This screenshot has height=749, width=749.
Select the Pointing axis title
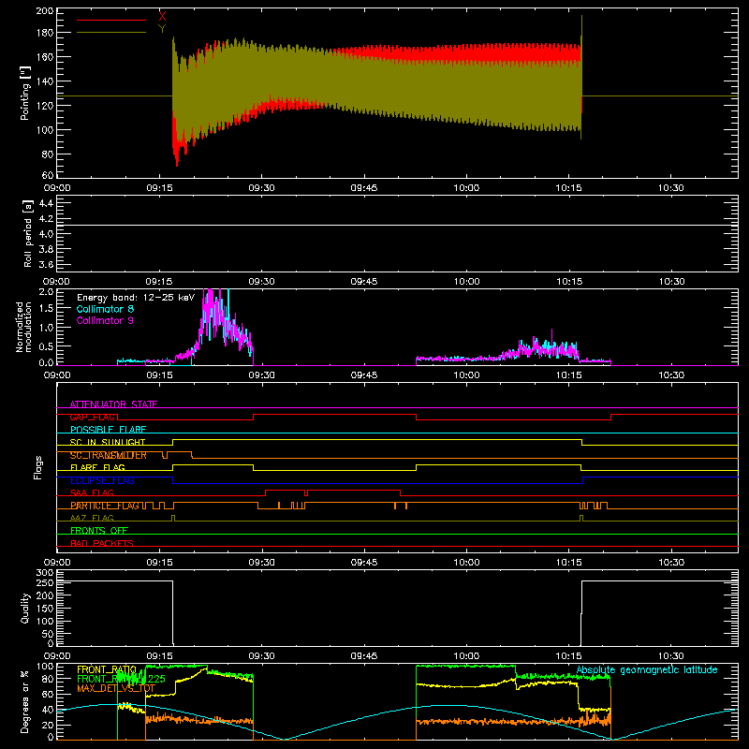pyautogui.click(x=25, y=93)
